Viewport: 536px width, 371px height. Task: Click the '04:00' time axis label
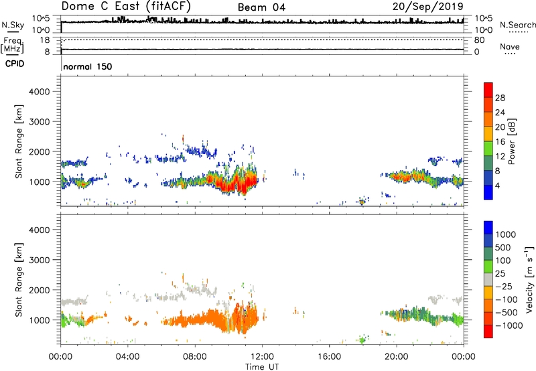127,356
